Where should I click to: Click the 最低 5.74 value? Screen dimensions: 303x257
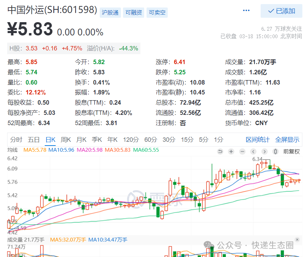31,72
